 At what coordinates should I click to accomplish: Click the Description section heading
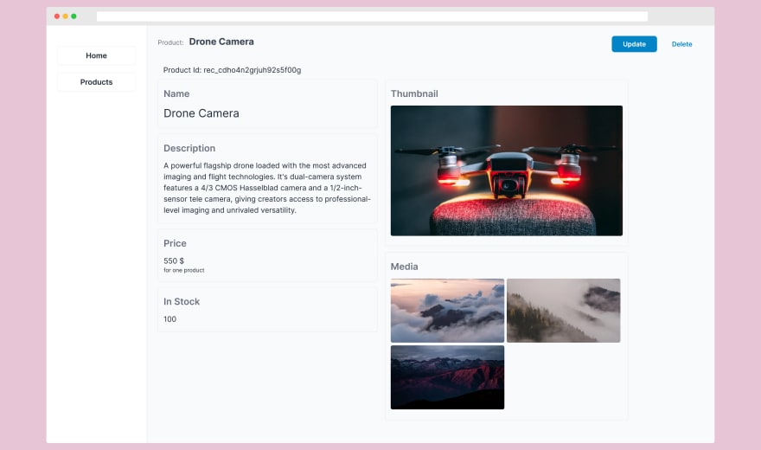pyautogui.click(x=189, y=148)
